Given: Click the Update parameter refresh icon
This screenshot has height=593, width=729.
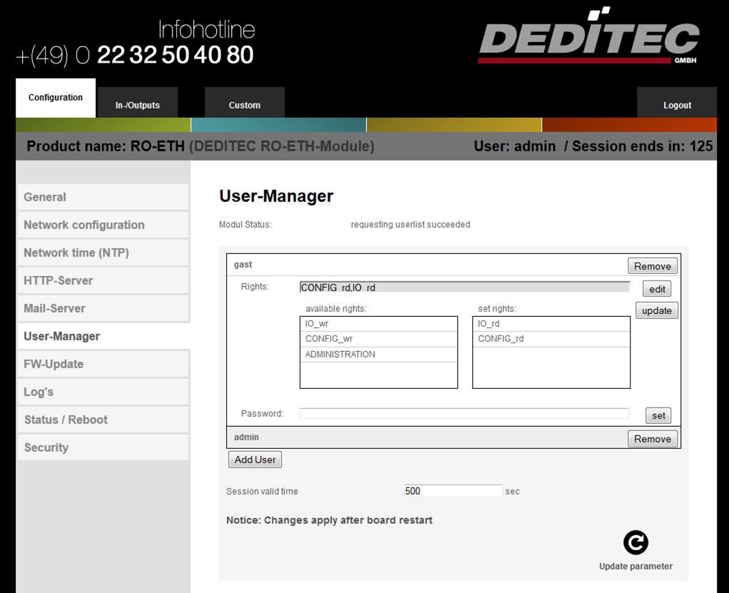Looking at the screenshot, I should [x=636, y=543].
